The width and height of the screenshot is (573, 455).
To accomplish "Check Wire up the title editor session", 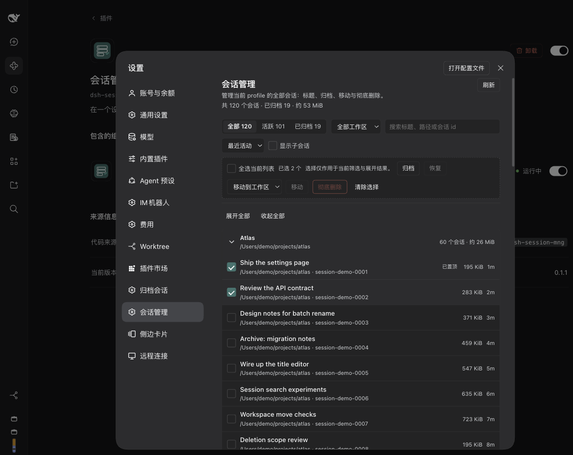I will point(231,368).
